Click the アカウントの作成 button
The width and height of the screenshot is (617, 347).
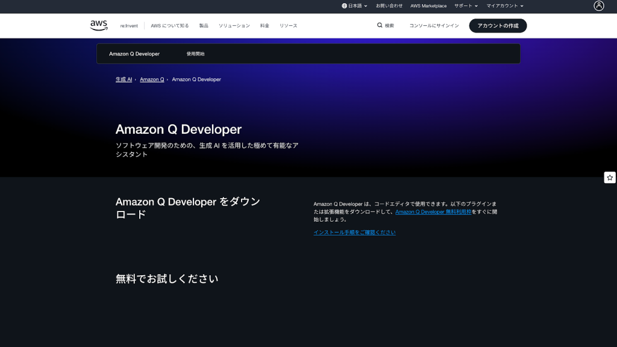coord(498,26)
